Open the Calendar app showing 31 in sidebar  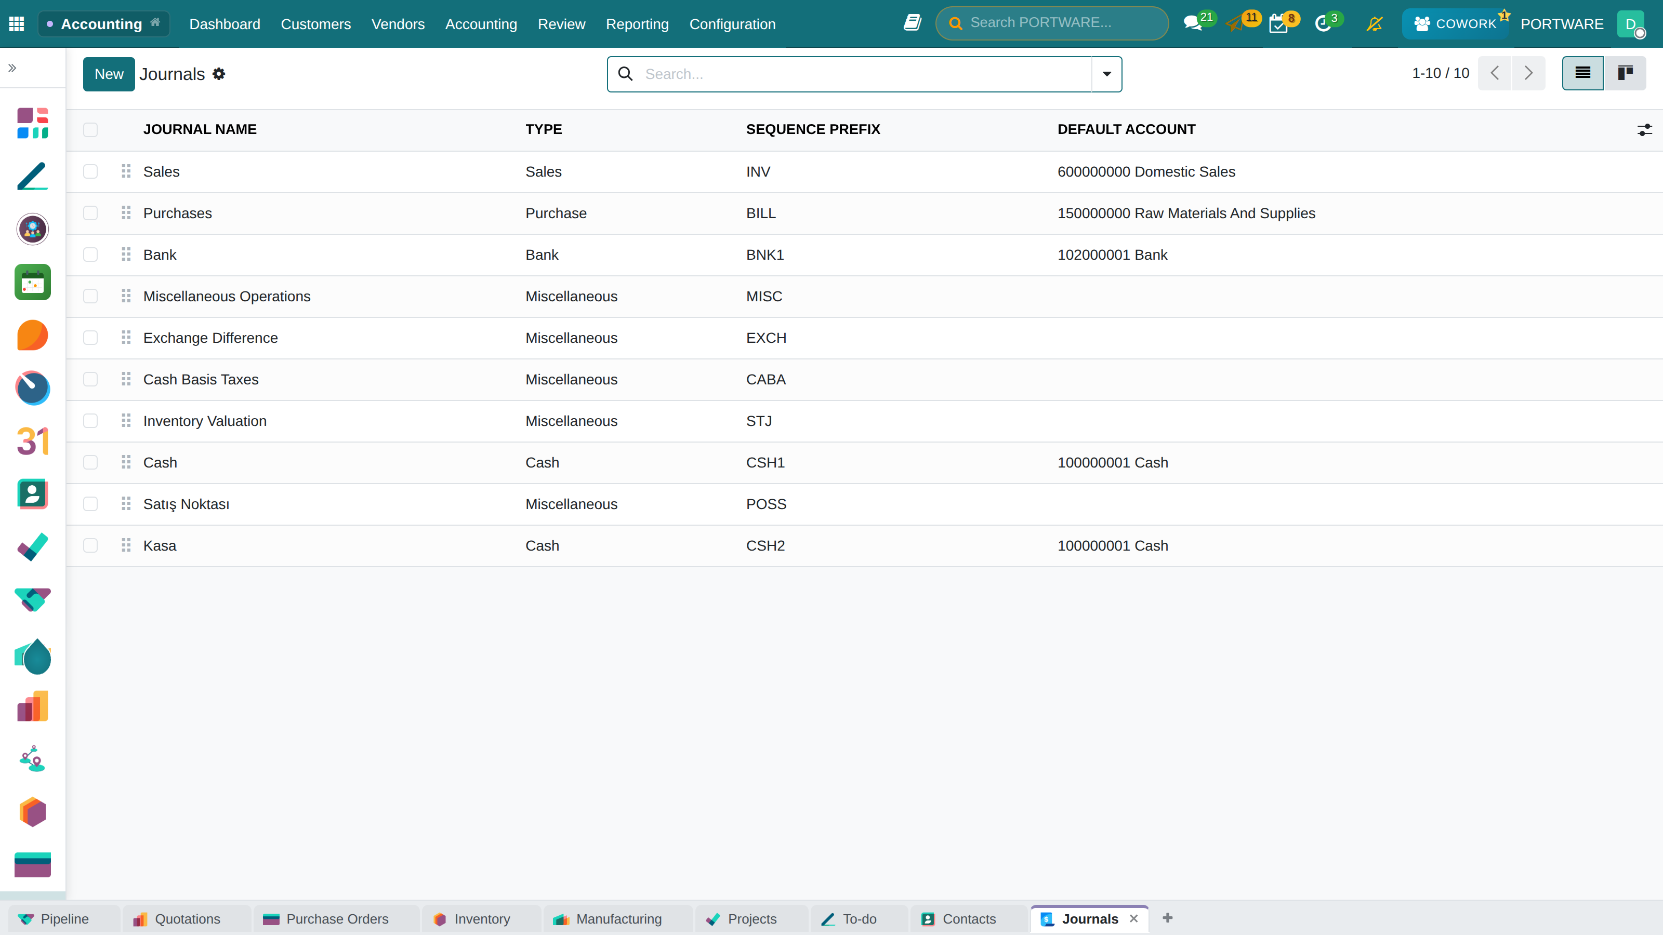click(32, 442)
